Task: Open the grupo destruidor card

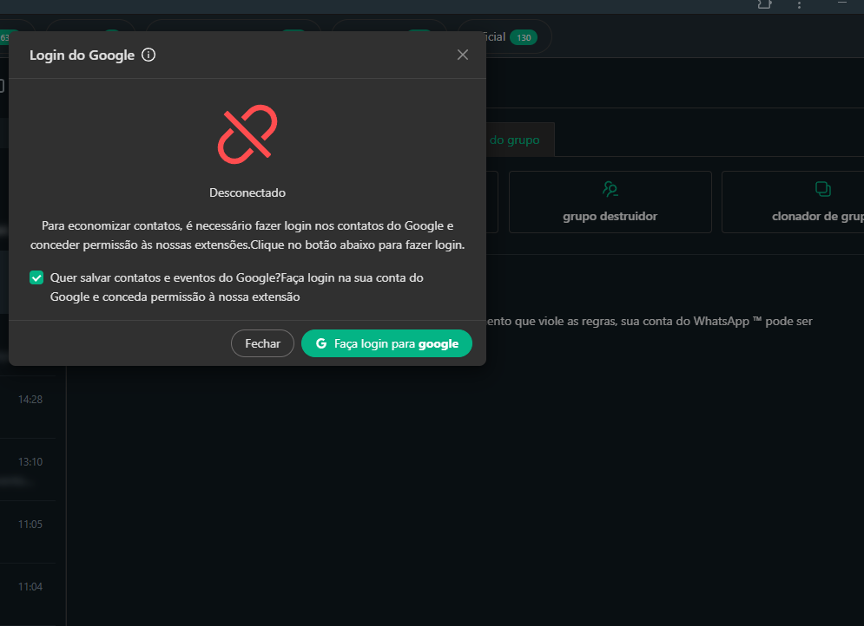Action: pos(610,202)
